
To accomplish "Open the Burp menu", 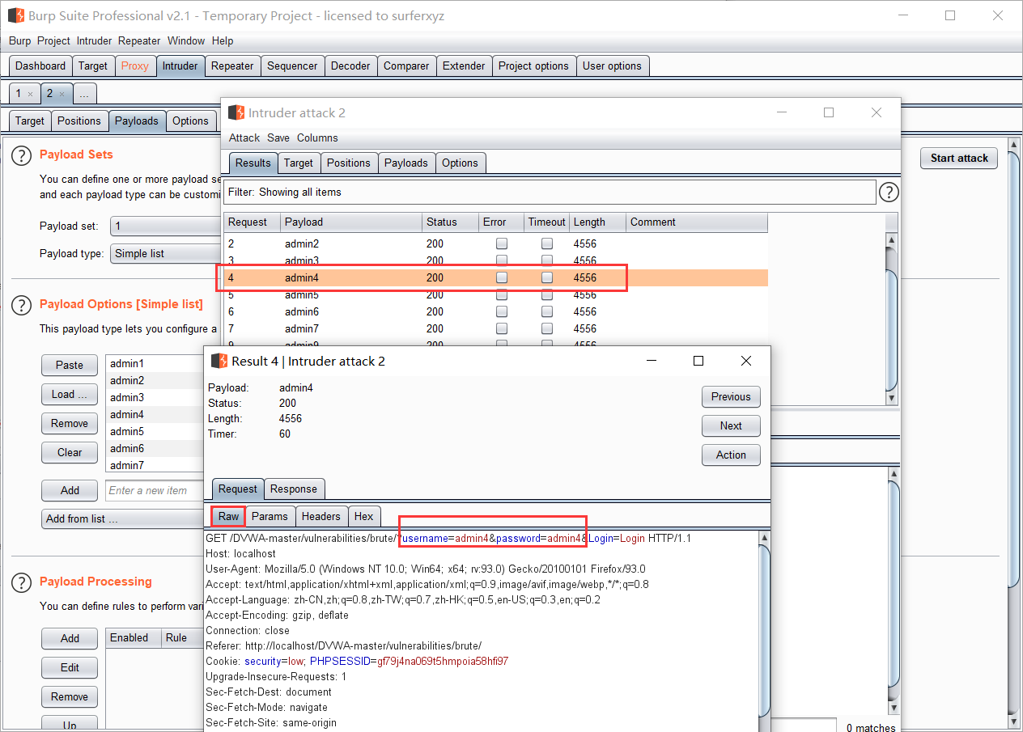I will (x=19, y=40).
